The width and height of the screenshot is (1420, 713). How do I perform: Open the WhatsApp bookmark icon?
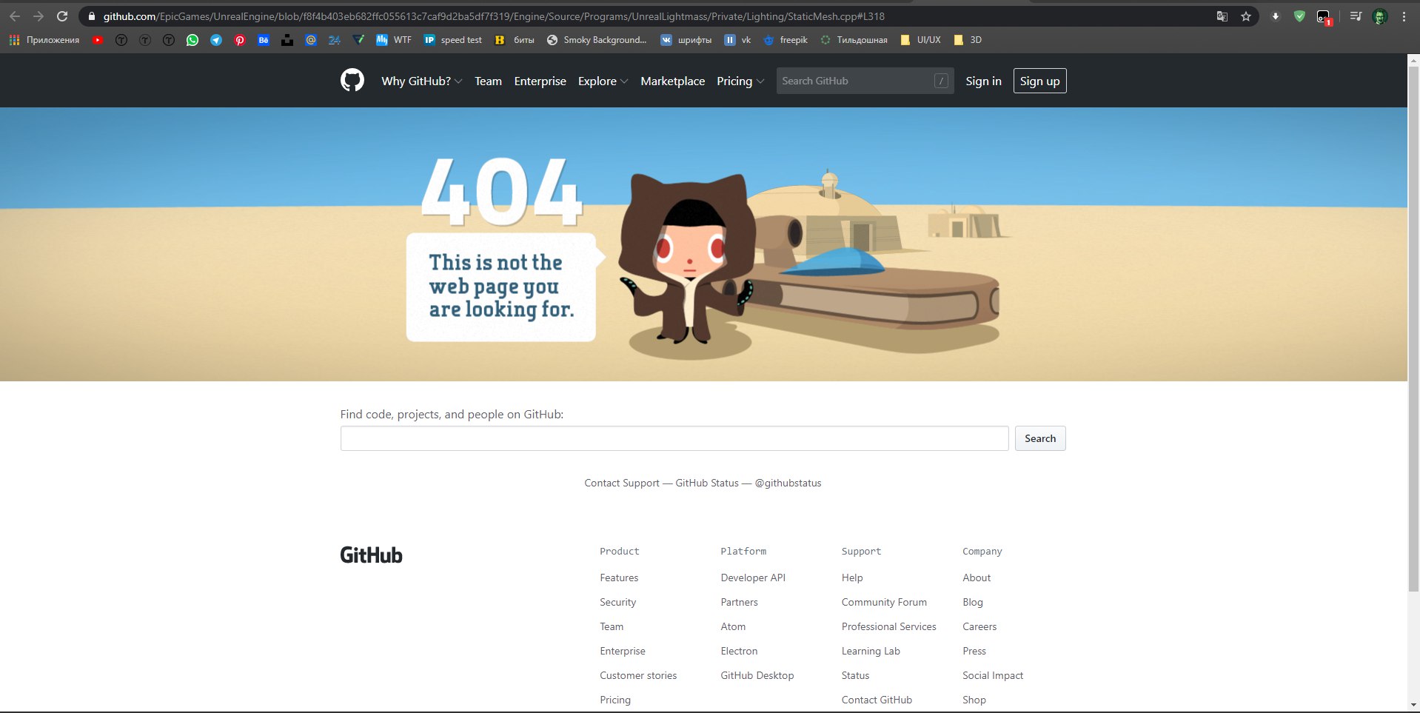coord(192,40)
